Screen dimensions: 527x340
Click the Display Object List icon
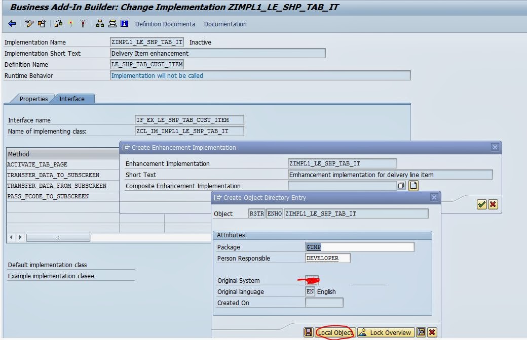click(x=112, y=23)
